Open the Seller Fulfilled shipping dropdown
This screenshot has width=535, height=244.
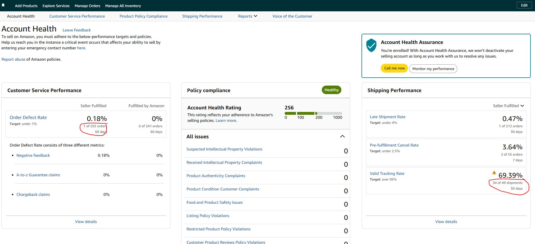(508, 106)
